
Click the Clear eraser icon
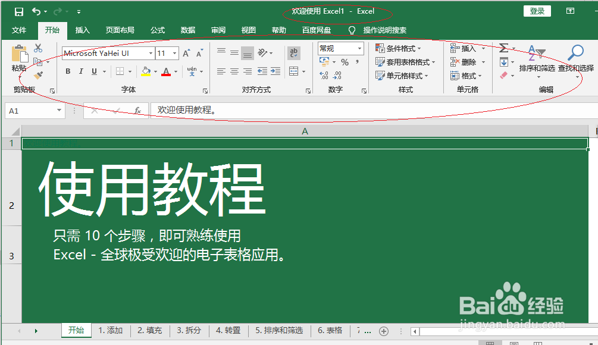pos(504,76)
